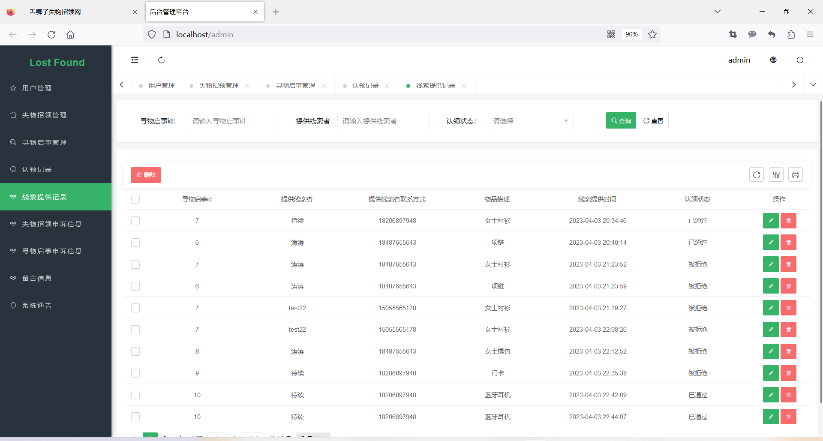Image resolution: width=823 pixels, height=441 pixels.
Task: Open 认领记录 in the sidebar
Action: pyautogui.click(x=56, y=169)
